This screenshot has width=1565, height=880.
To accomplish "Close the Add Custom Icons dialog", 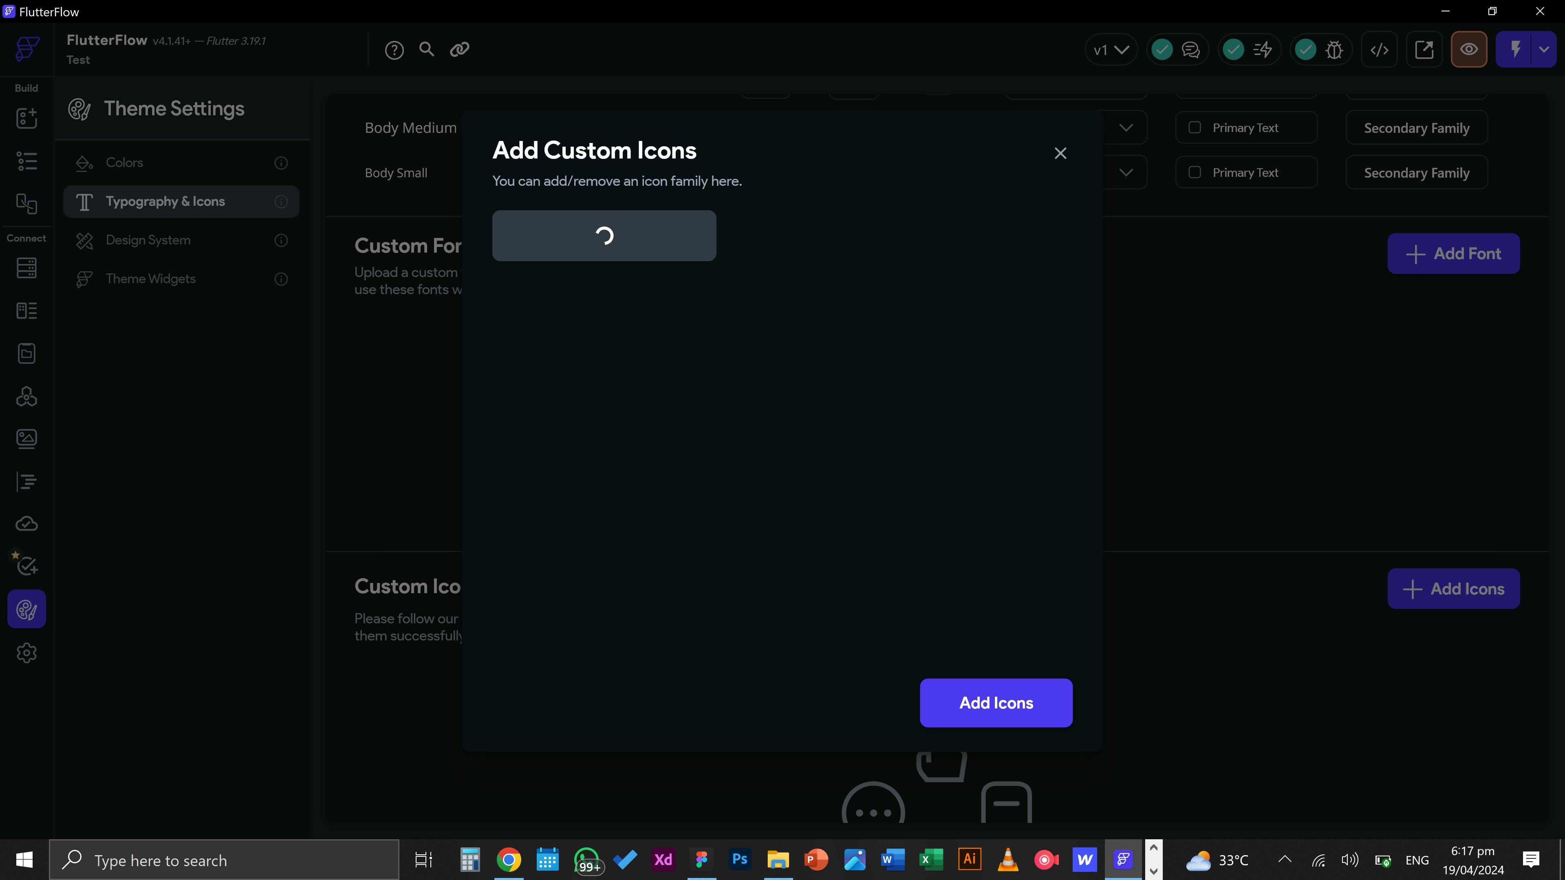I will point(1060,153).
